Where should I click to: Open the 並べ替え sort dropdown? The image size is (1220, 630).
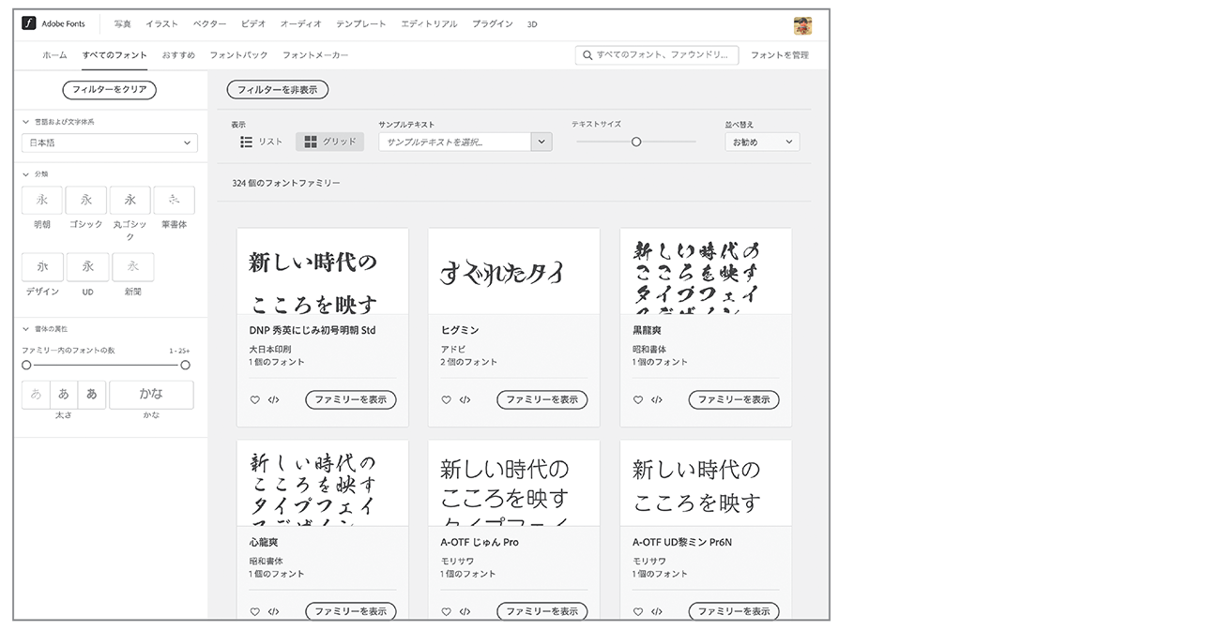762,142
